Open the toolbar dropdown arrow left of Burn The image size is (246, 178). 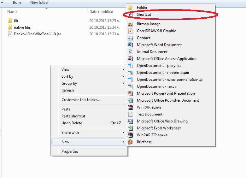point(2,3)
